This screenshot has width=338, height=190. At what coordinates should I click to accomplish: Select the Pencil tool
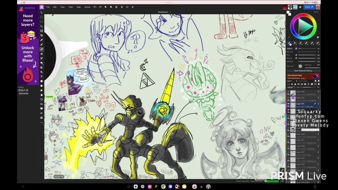coord(41,44)
